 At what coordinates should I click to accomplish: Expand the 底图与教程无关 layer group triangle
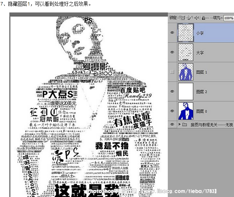click(180, 124)
